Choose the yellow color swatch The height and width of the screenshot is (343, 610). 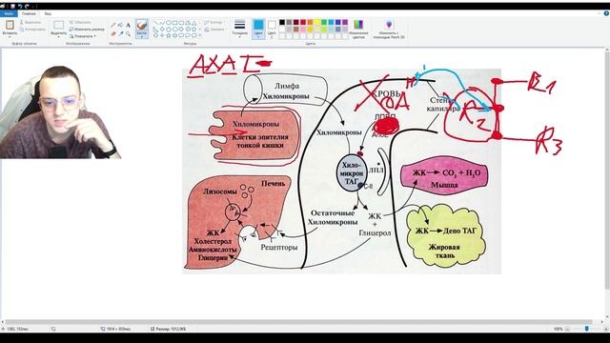(x=317, y=23)
